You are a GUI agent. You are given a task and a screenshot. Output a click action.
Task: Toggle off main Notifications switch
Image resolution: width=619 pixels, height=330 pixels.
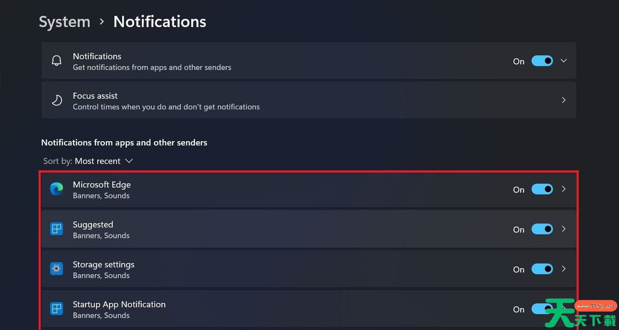[x=542, y=61]
